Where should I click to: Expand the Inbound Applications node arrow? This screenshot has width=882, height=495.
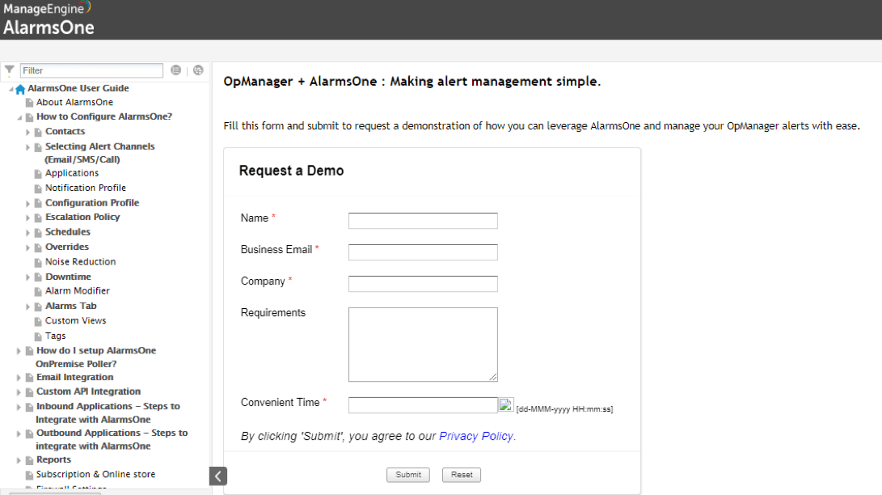coord(19,407)
